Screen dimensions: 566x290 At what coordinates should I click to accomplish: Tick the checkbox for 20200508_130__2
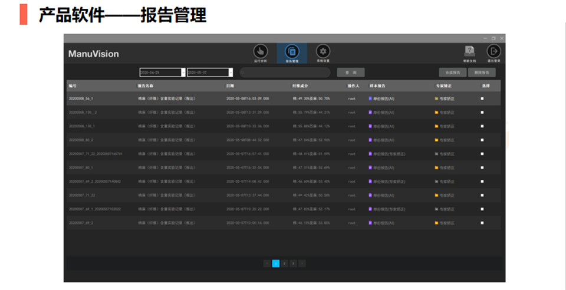click(x=482, y=112)
